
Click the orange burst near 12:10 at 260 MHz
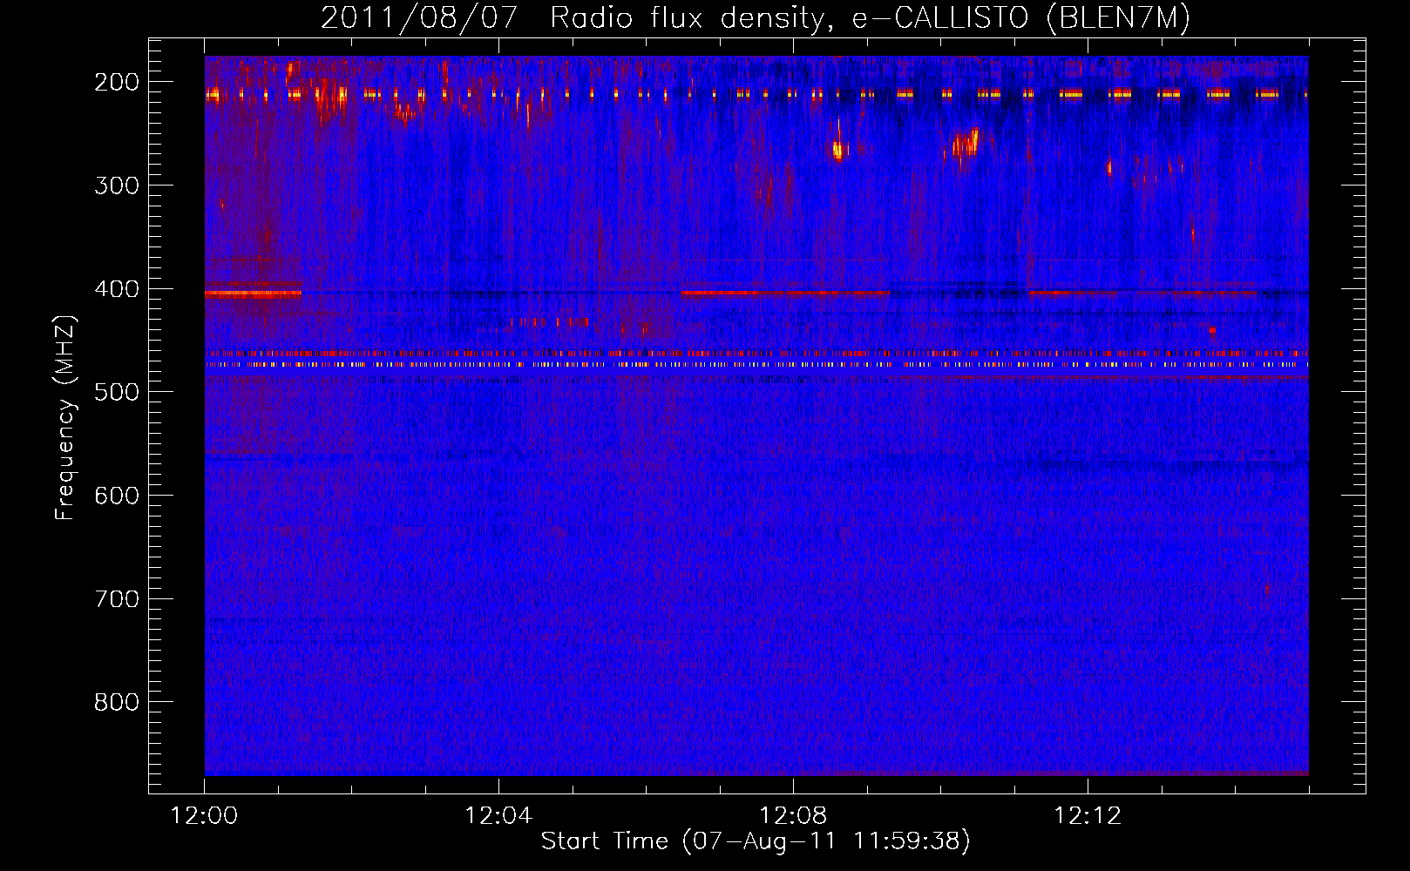click(965, 143)
